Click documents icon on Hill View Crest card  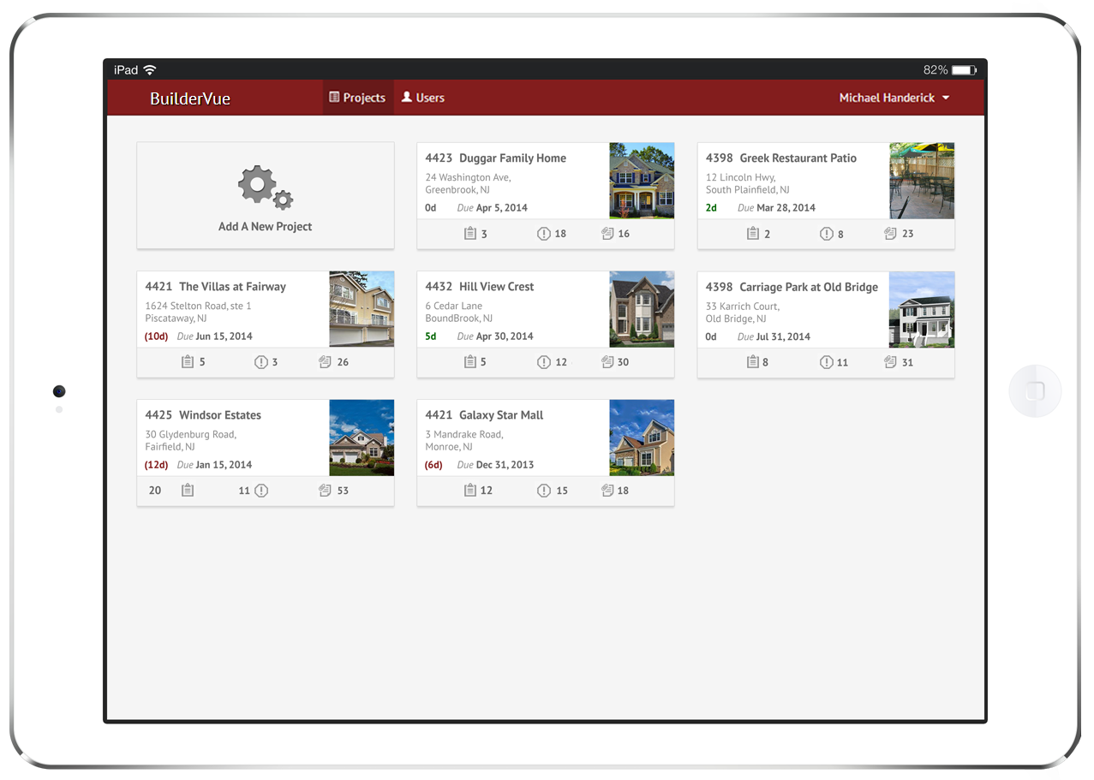pos(607,361)
